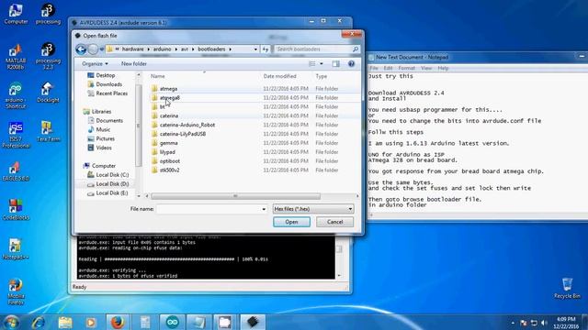The image size is (588, 330).
Task: Launch CodeBlocks from the desktop
Action: click(x=16, y=210)
